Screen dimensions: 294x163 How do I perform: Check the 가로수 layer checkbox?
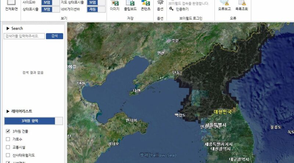8,139
